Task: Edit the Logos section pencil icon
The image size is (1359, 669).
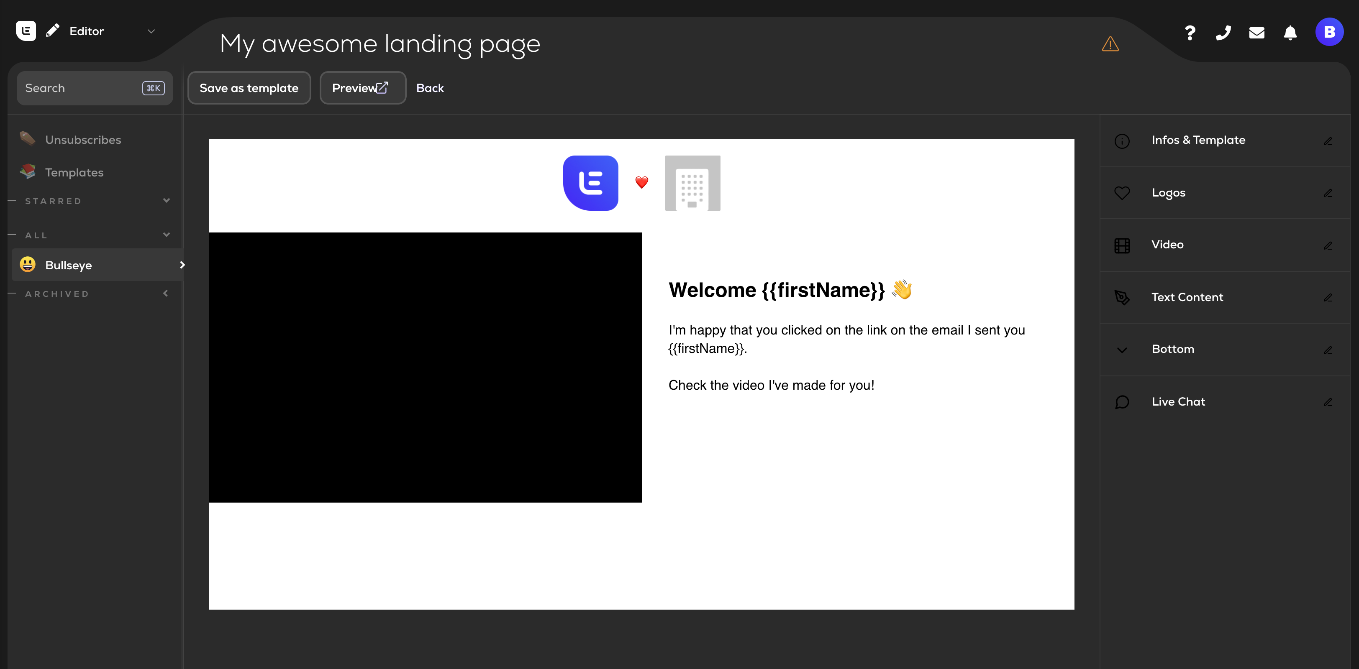Action: [1328, 193]
